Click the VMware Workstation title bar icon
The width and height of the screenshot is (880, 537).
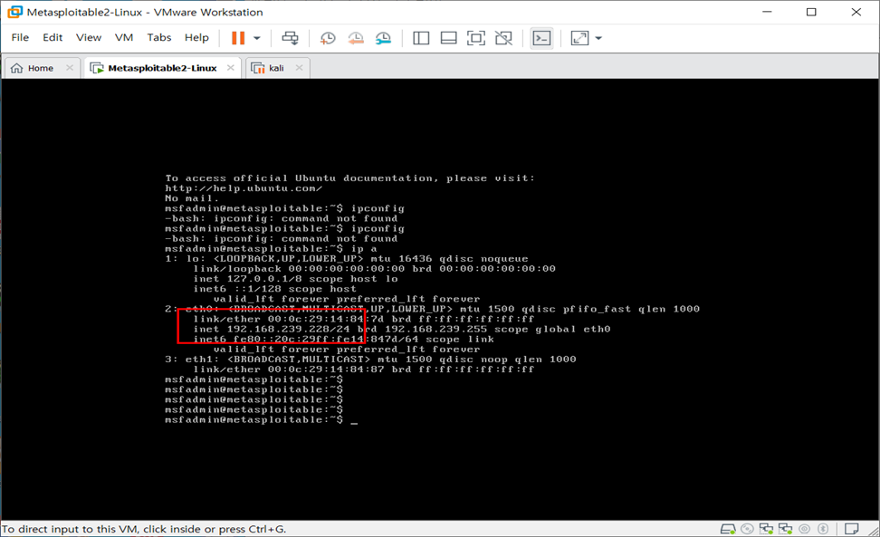(x=14, y=12)
